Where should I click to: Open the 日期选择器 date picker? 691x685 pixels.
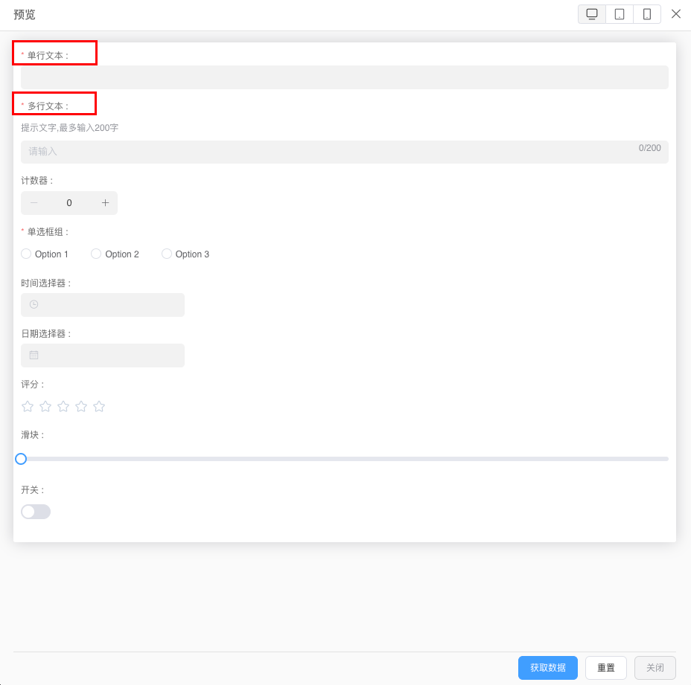(x=103, y=356)
